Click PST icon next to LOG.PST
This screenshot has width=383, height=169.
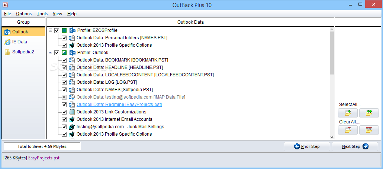[x=71, y=82]
